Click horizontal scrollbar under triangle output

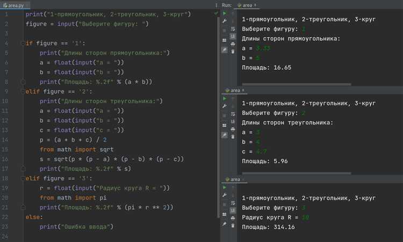tap(296, 173)
